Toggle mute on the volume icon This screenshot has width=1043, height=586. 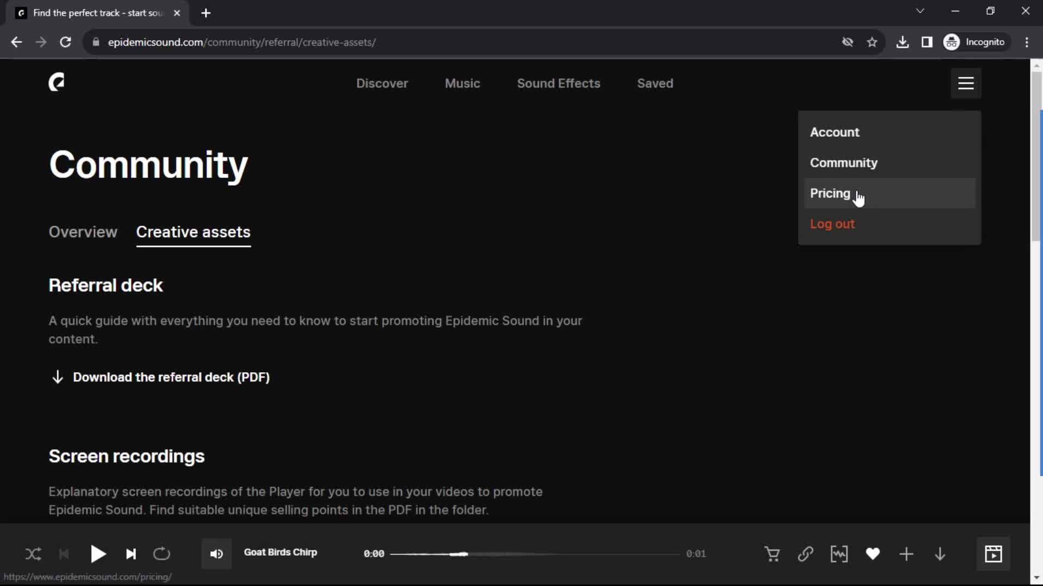coord(216,553)
